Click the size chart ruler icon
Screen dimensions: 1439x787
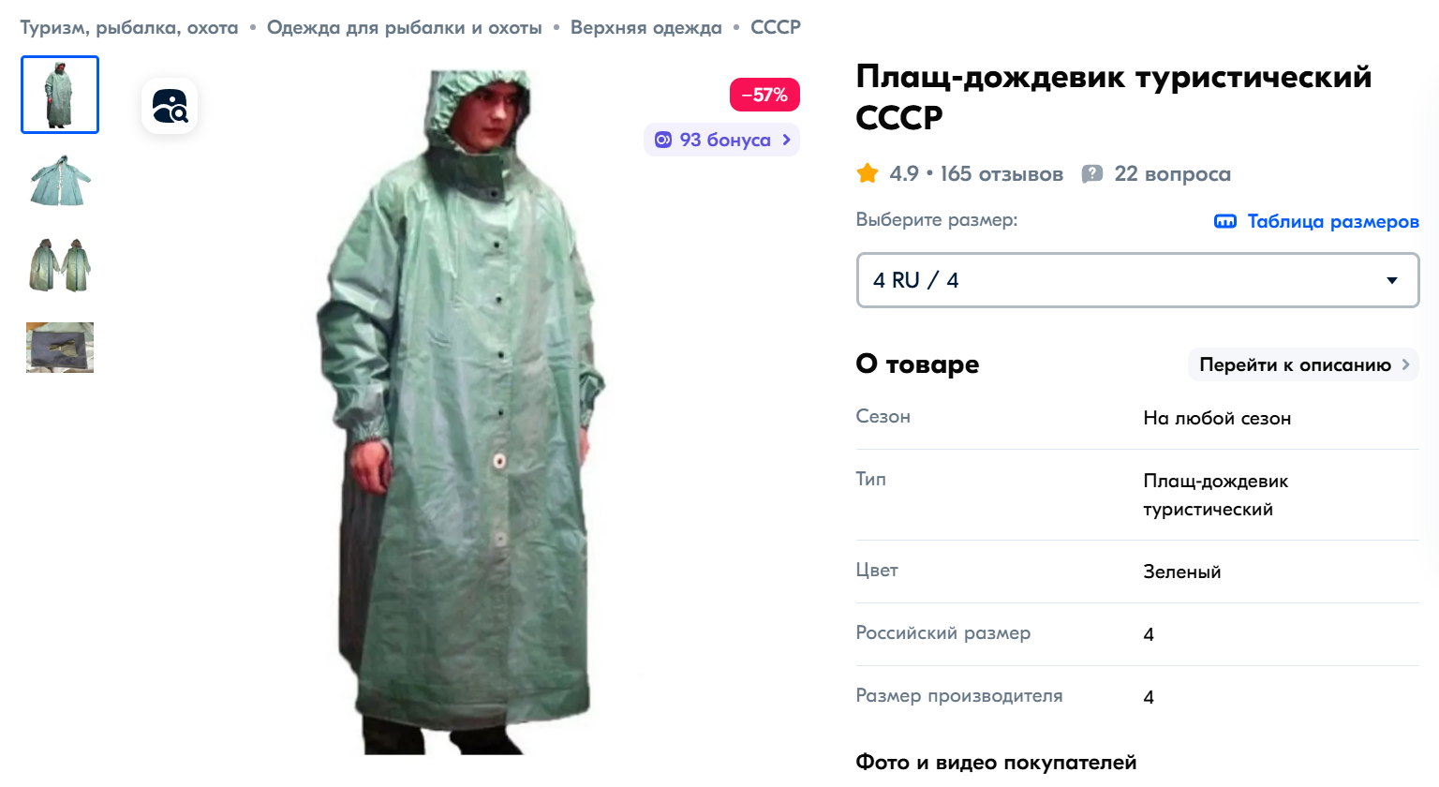click(x=1225, y=221)
